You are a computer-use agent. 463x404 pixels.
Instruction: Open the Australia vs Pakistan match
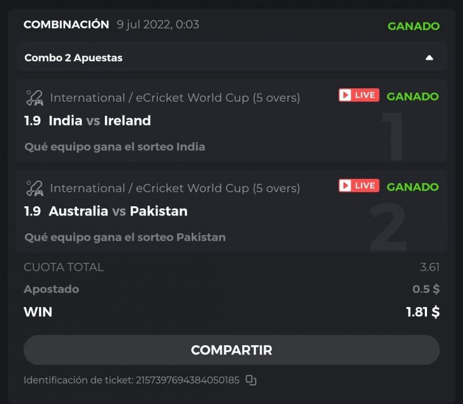click(118, 211)
